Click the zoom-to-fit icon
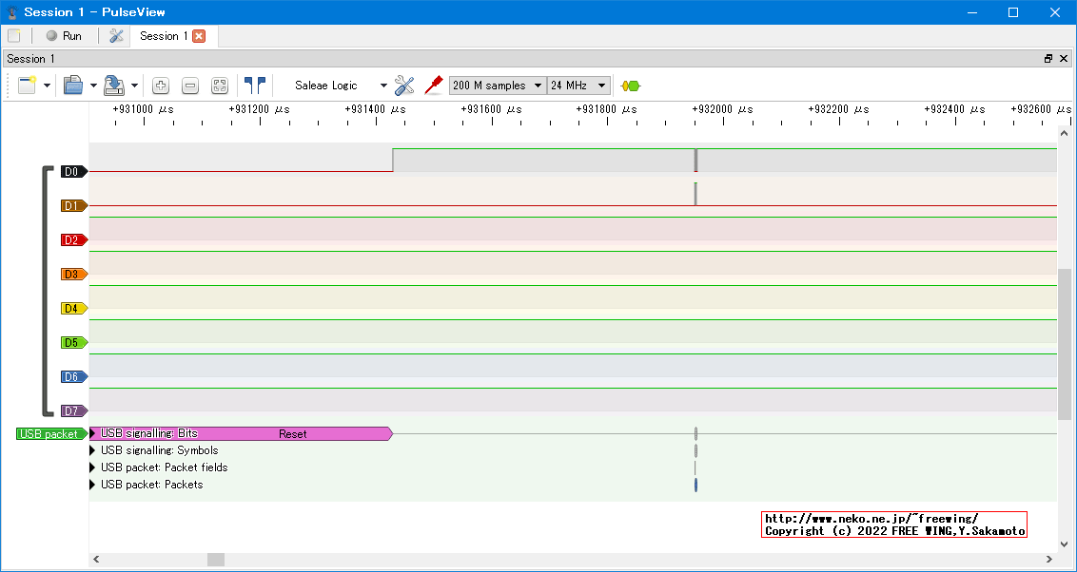Viewport: 1077px width, 572px height. pos(220,86)
